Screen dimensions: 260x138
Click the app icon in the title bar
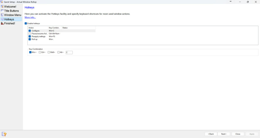click(x=2, y=2)
